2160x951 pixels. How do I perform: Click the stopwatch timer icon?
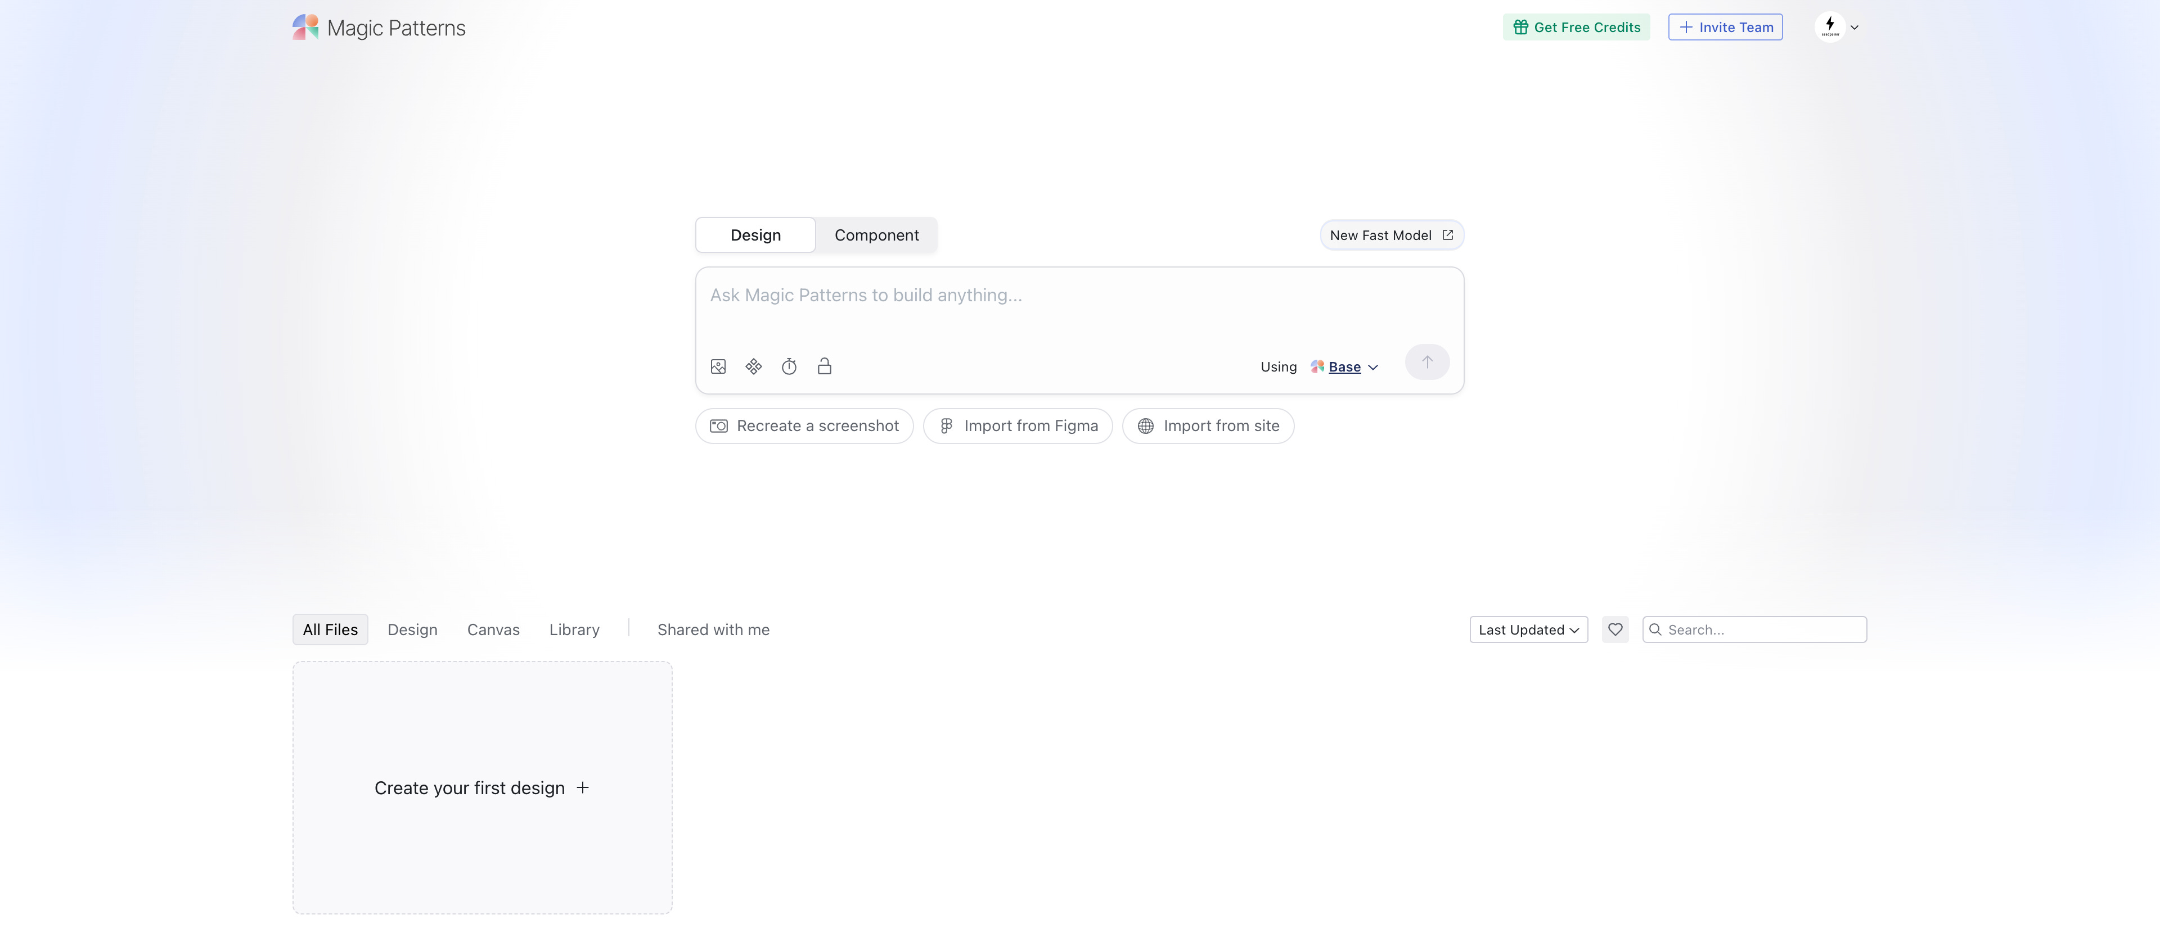(789, 366)
